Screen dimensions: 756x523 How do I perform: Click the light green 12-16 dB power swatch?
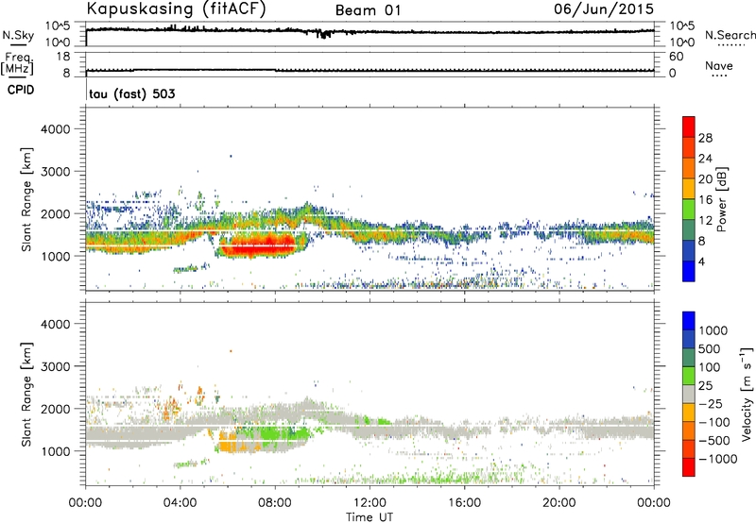(689, 210)
